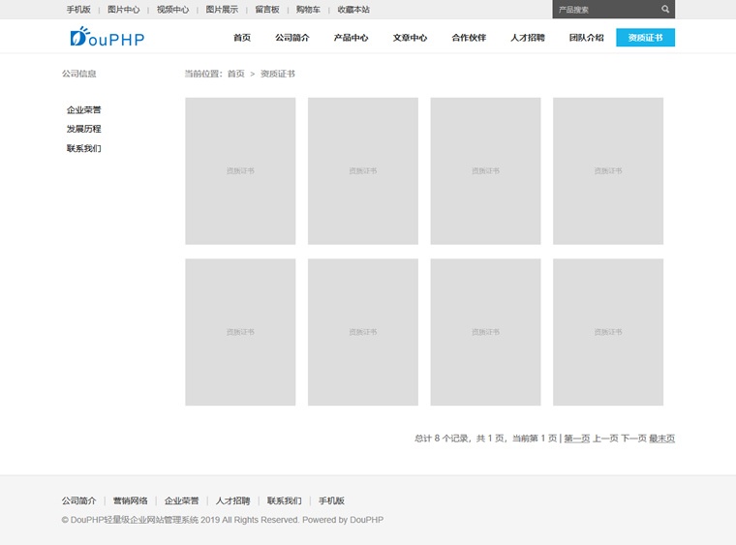
Task: Click the DouPHP logo
Action: 107,38
